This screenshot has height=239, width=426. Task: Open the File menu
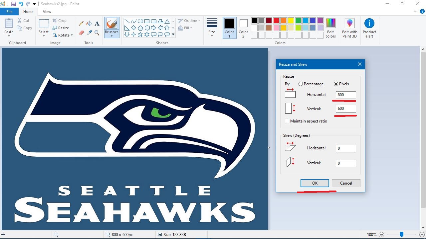click(9, 12)
